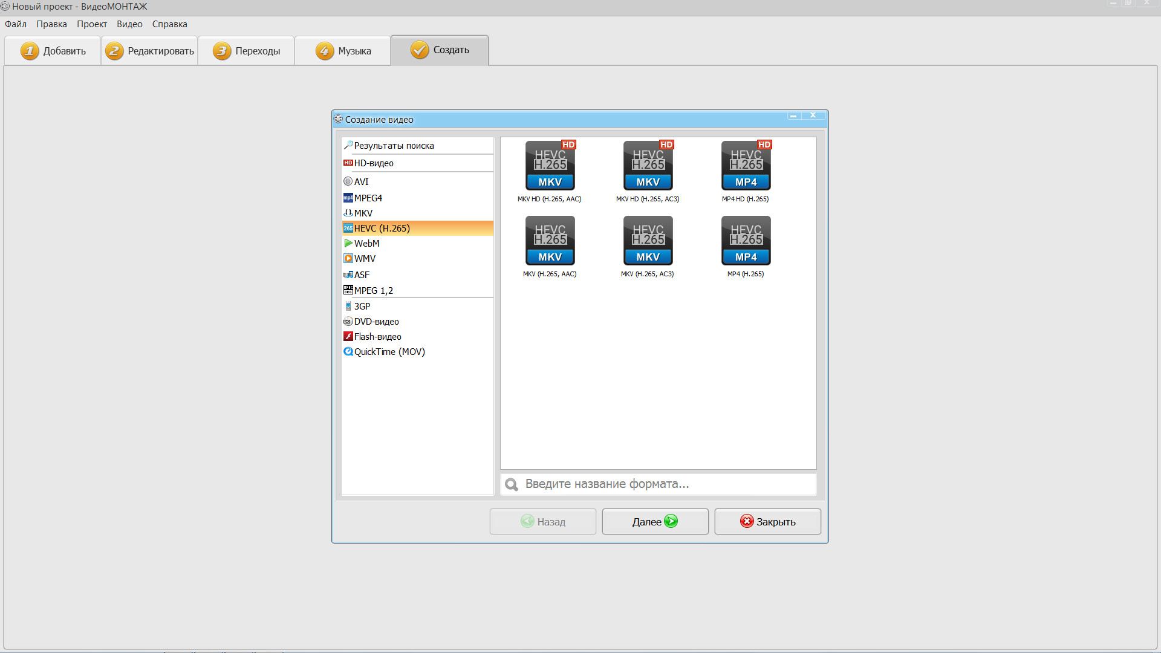This screenshot has width=1161, height=653.
Task: Open the WebM format category
Action: (x=418, y=243)
